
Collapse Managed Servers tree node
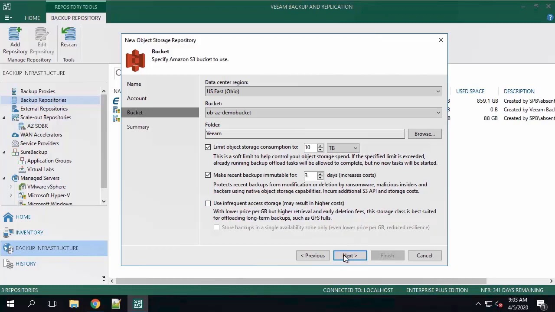(4, 178)
